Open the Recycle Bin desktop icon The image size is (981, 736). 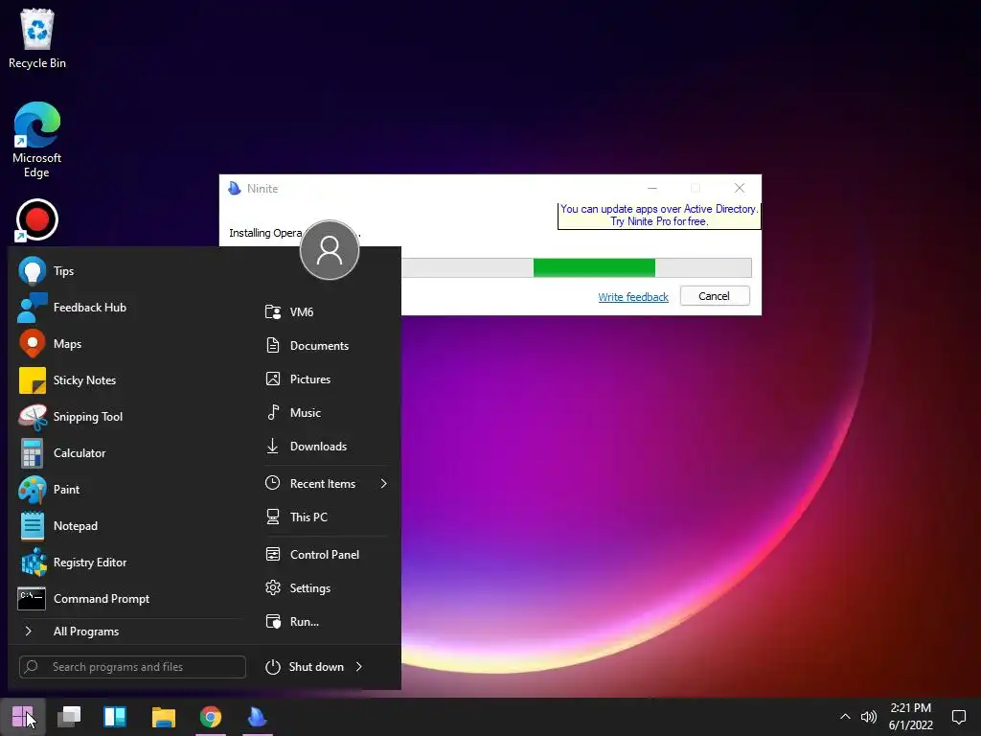(x=37, y=38)
